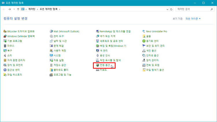Open Revo Uninstaller Pro entry
Image resolution: width=217 pixels, height=122 pixels.
pos(157,31)
